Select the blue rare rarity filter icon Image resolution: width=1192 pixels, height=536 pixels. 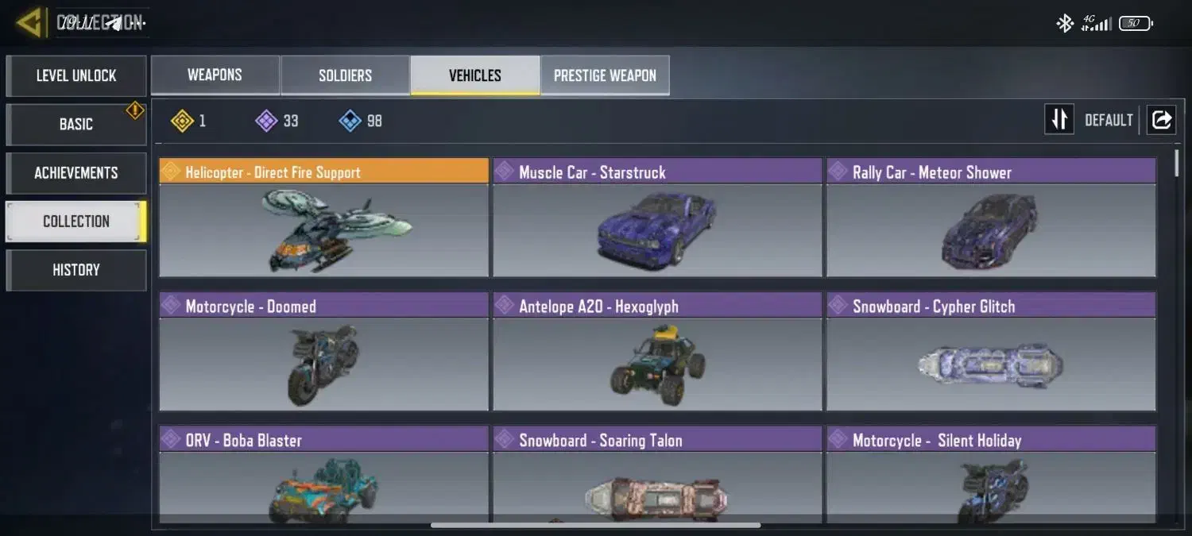click(350, 121)
